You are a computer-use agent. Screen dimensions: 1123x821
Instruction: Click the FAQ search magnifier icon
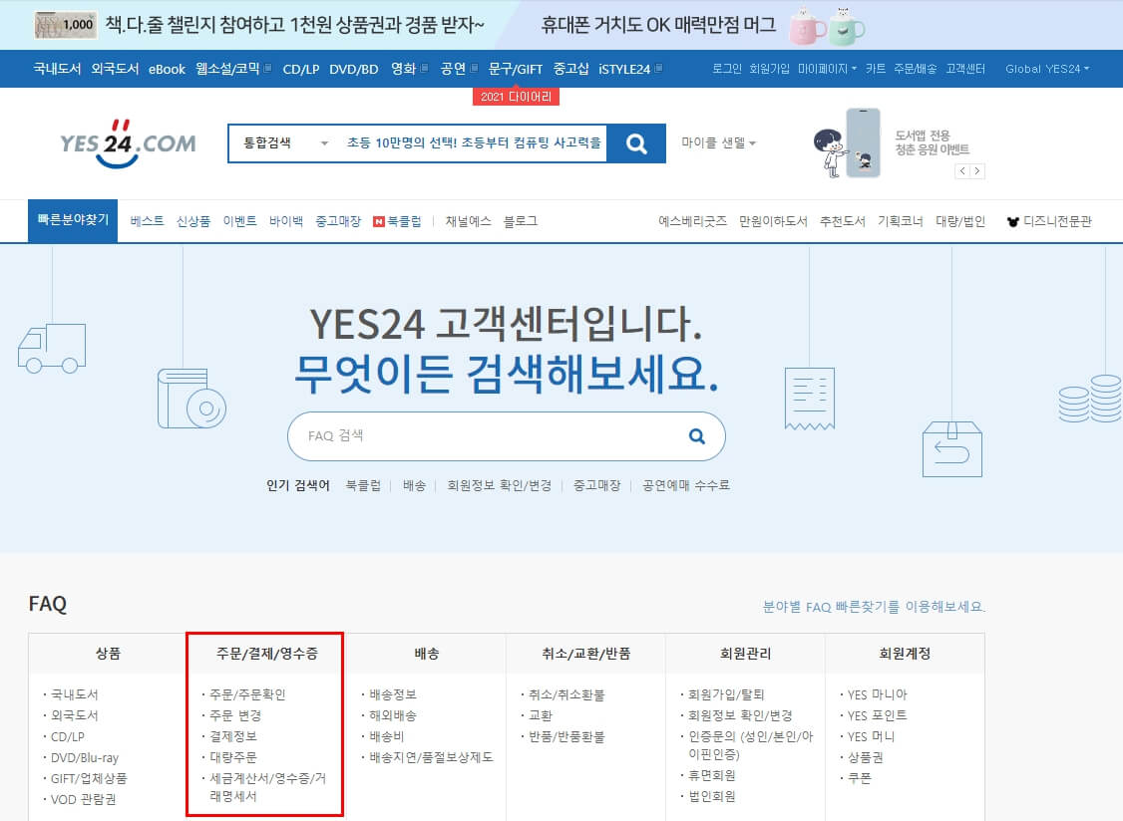click(696, 436)
